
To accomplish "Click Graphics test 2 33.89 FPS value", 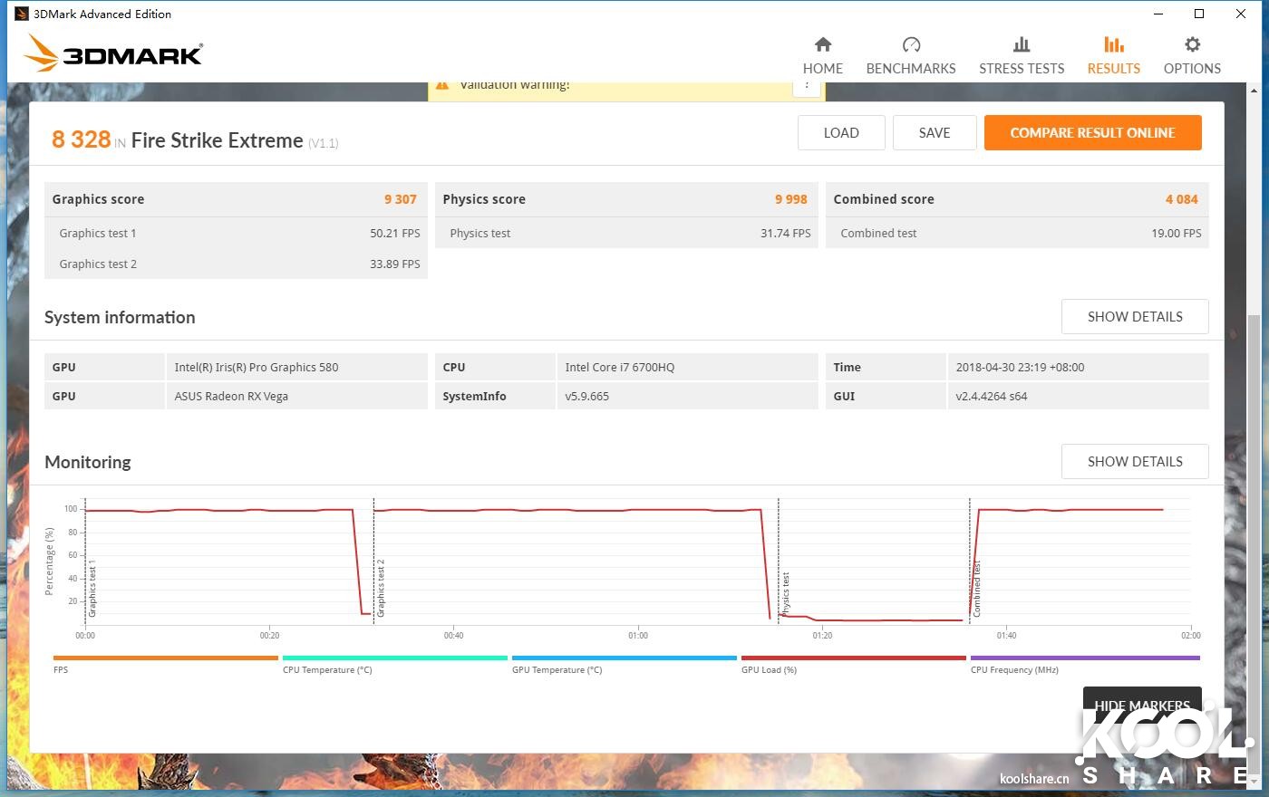I will (x=394, y=264).
